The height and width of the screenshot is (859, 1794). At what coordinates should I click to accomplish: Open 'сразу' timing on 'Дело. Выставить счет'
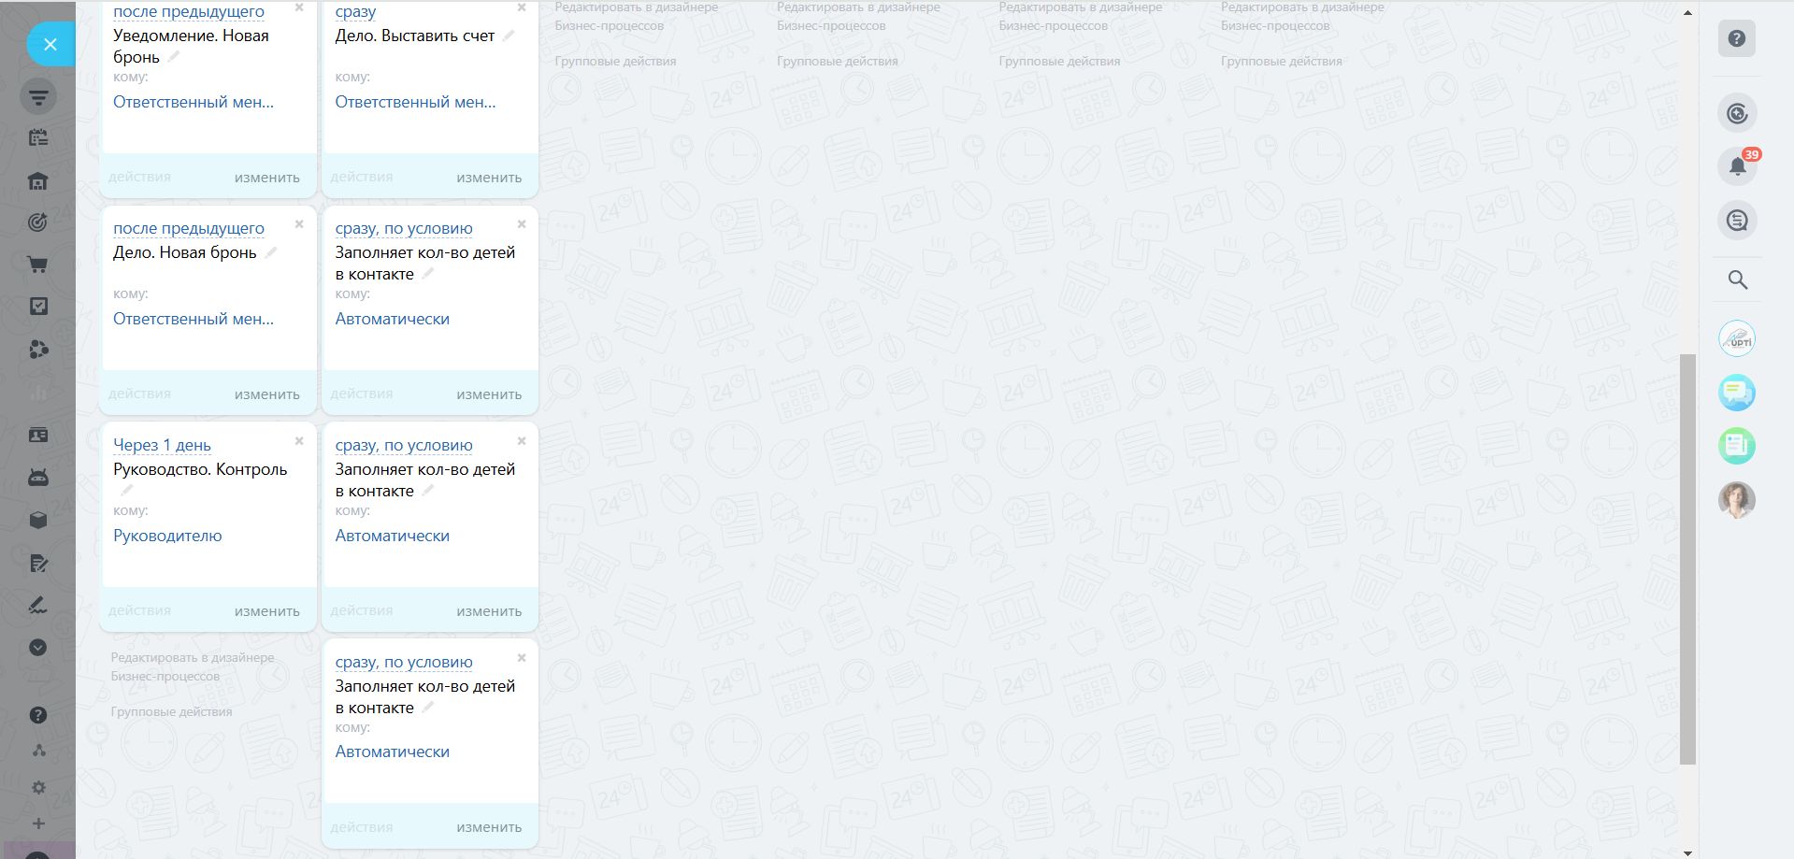click(x=356, y=12)
